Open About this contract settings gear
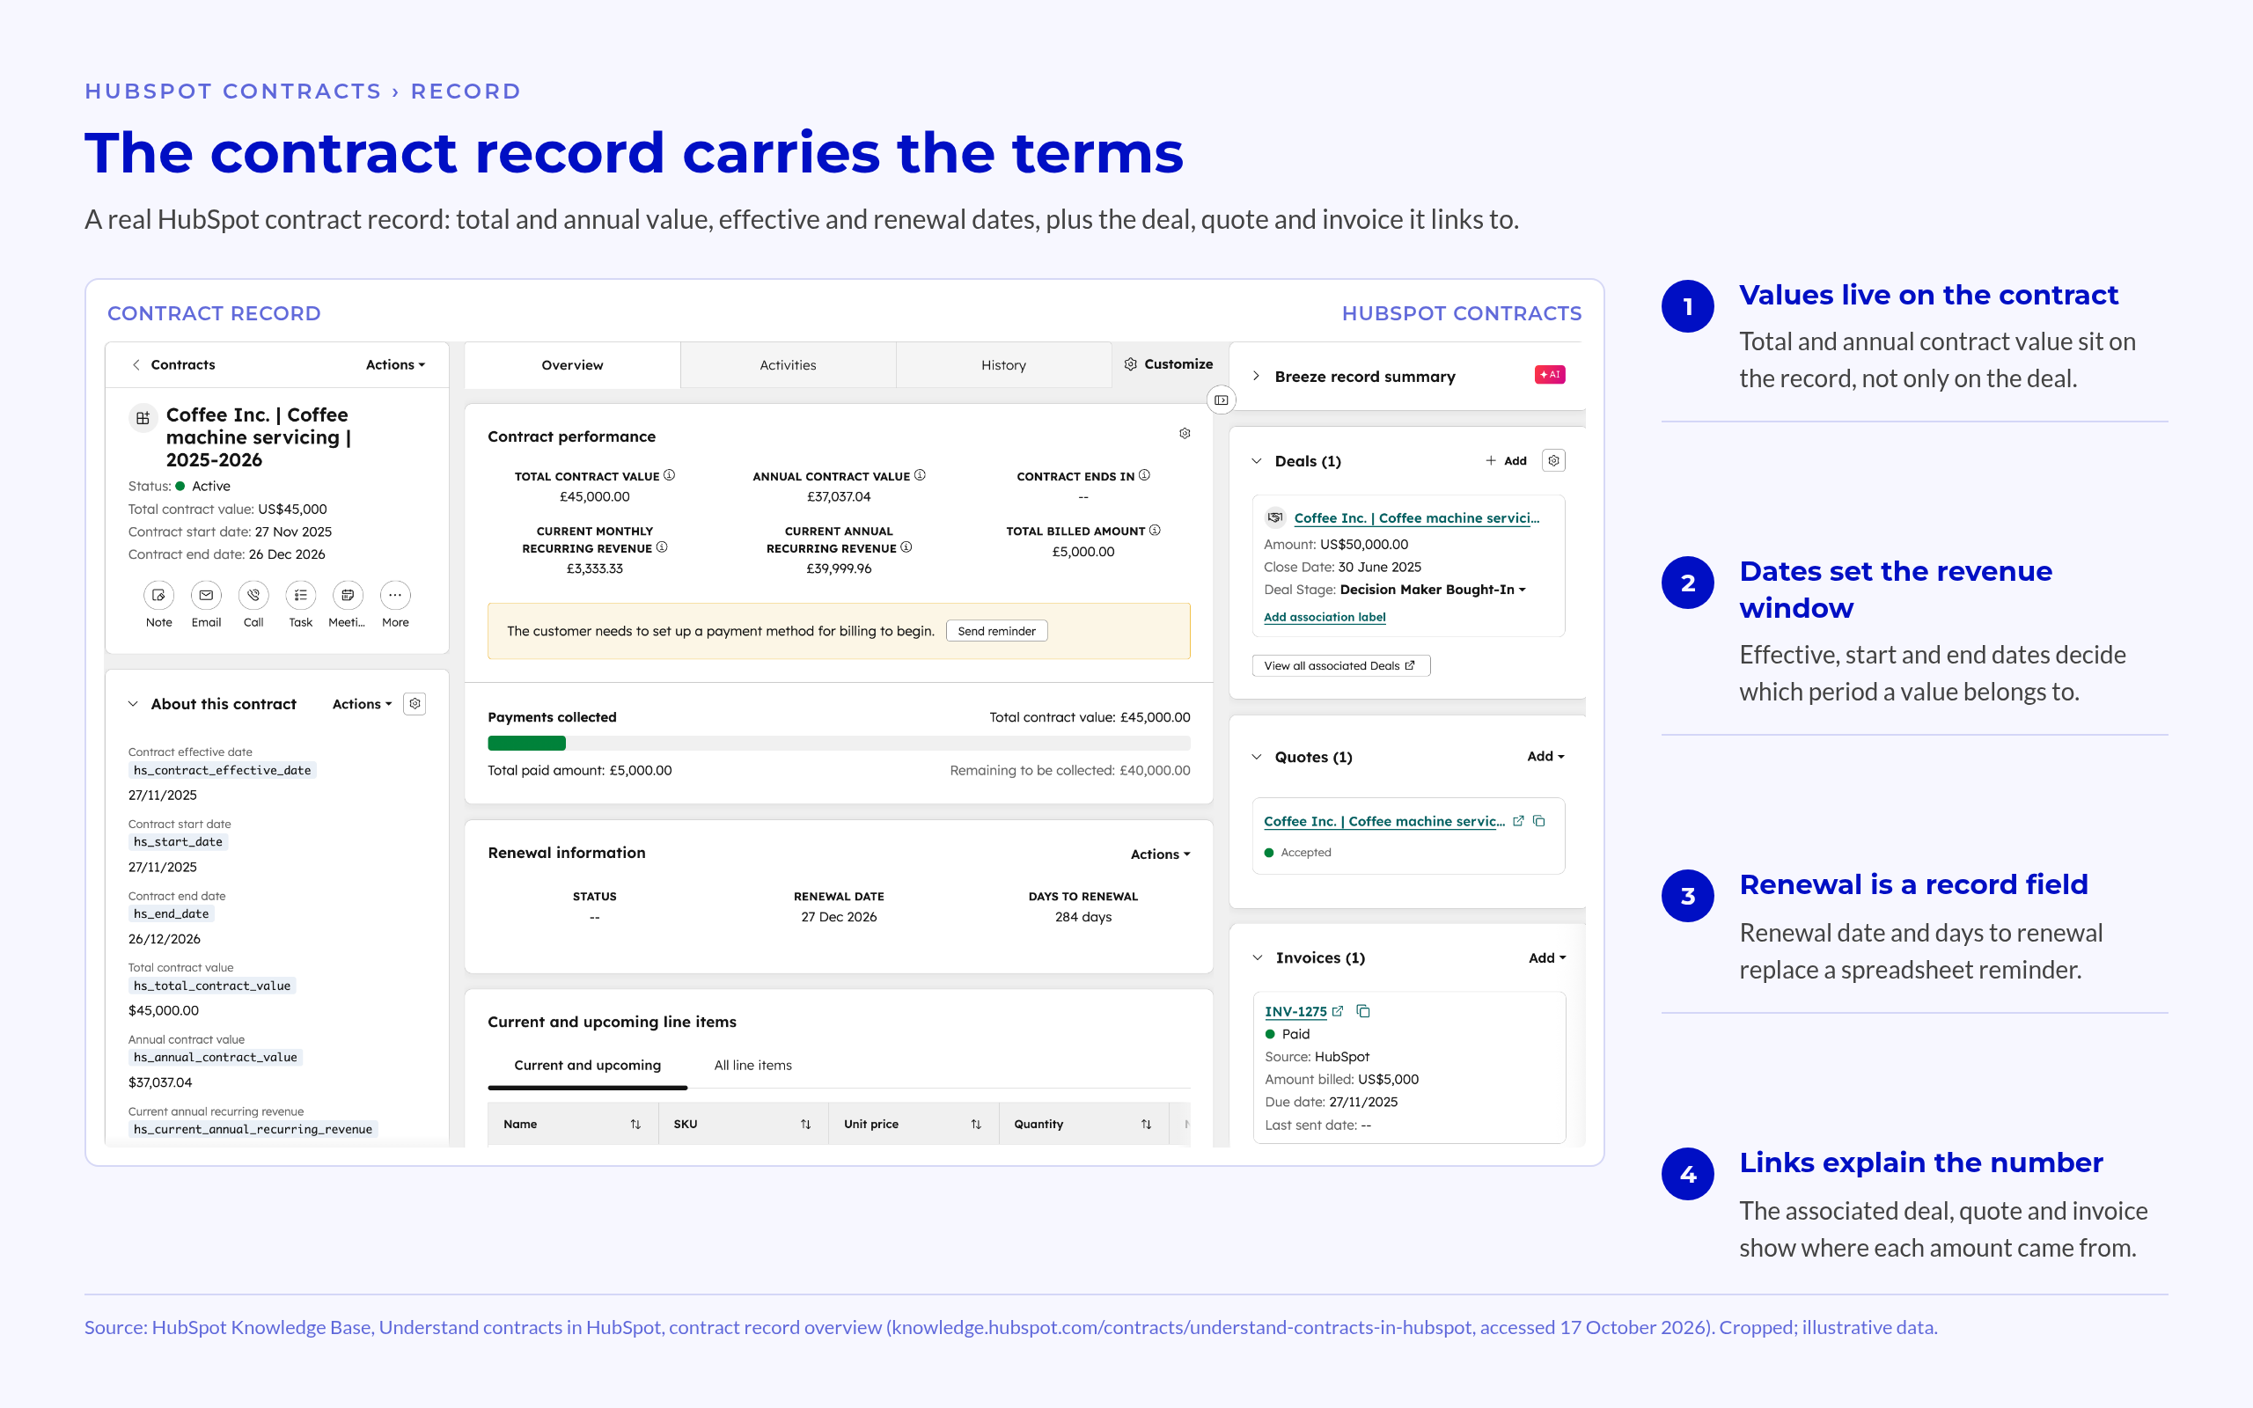The height and width of the screenshot is (1408, 2253). 415,704
